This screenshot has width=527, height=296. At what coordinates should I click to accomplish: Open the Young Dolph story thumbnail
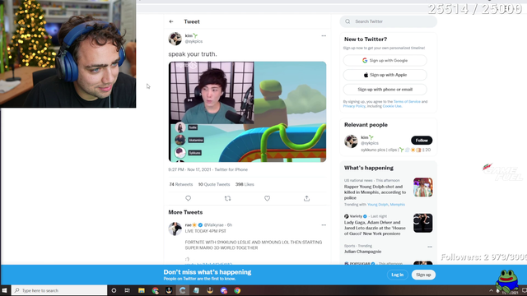(422, 187)
